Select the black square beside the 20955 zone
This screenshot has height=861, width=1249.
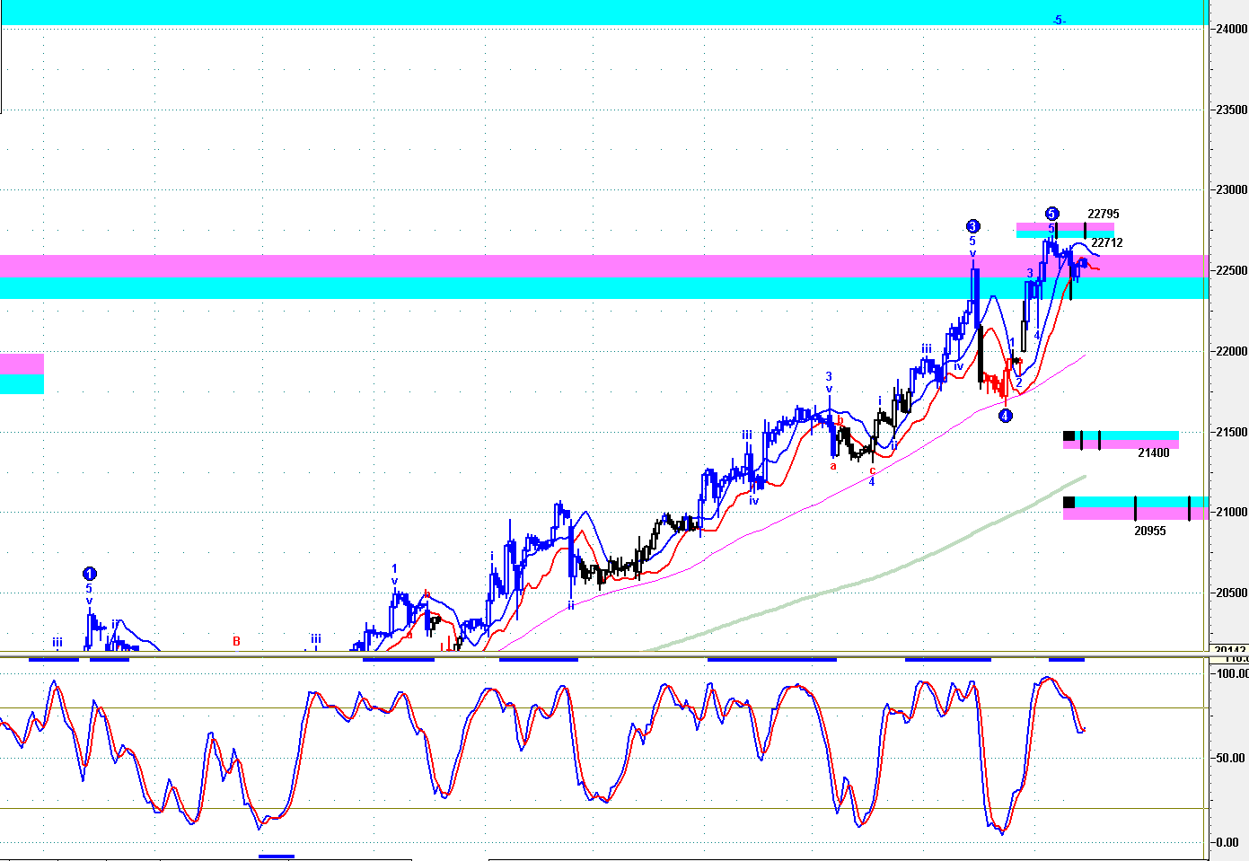[x=1069, y=502]
